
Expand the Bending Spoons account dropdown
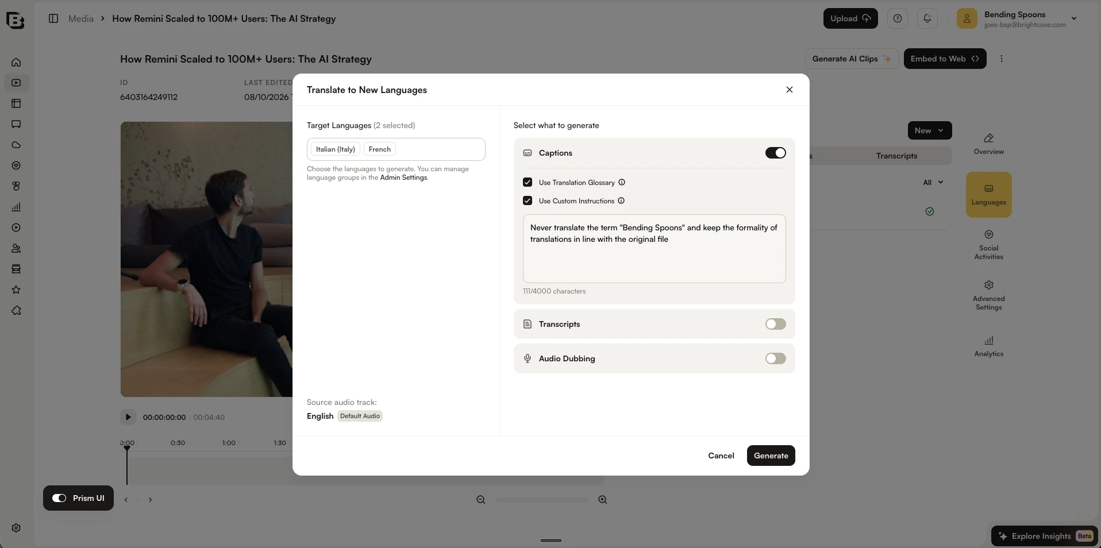click(1074, 18)
